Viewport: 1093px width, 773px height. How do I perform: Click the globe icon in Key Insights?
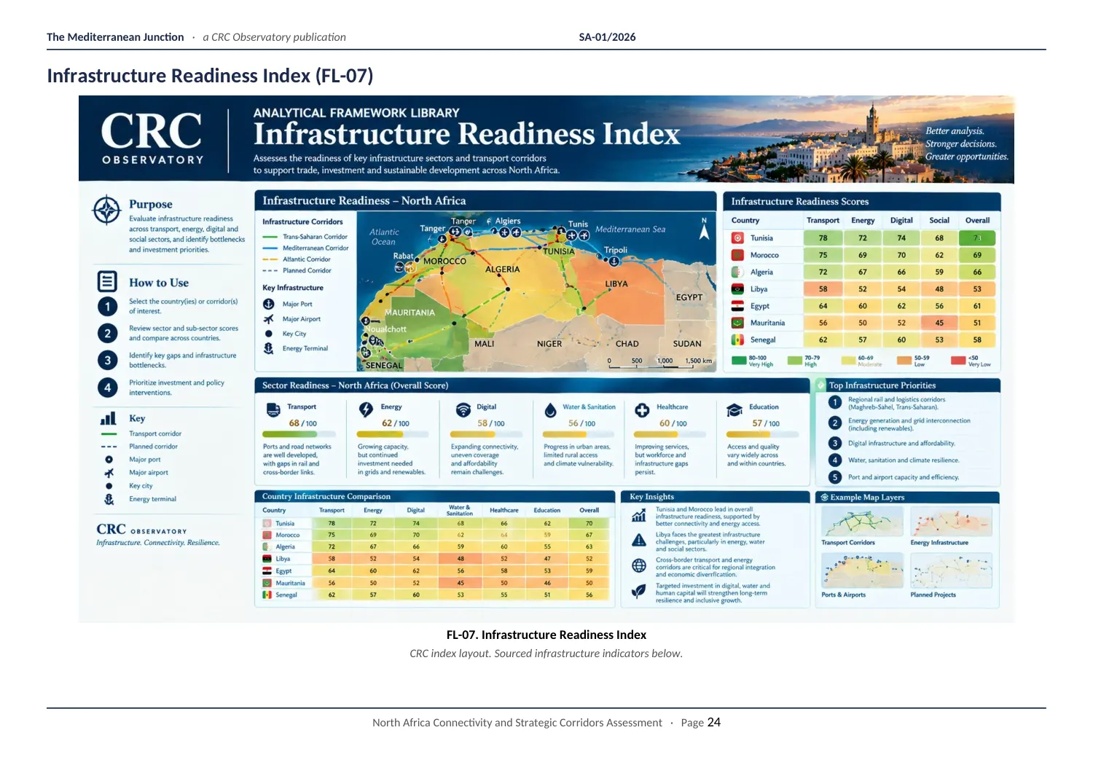click(x=639, y=565)
